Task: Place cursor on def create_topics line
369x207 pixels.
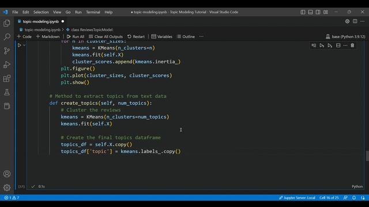Action: pos(100,103)
